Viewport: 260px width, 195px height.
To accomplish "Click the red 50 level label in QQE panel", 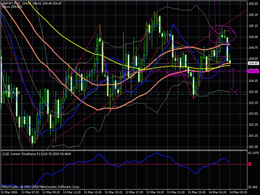I will click(250, 164).
